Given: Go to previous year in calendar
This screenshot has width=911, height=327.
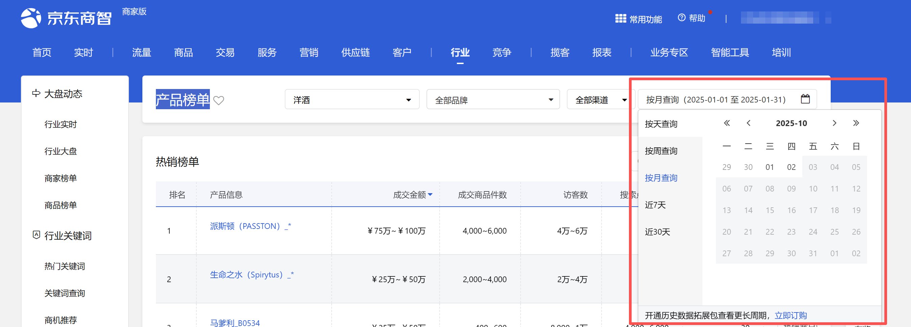Looking at the screenshot, I should (x=727, y=123).
